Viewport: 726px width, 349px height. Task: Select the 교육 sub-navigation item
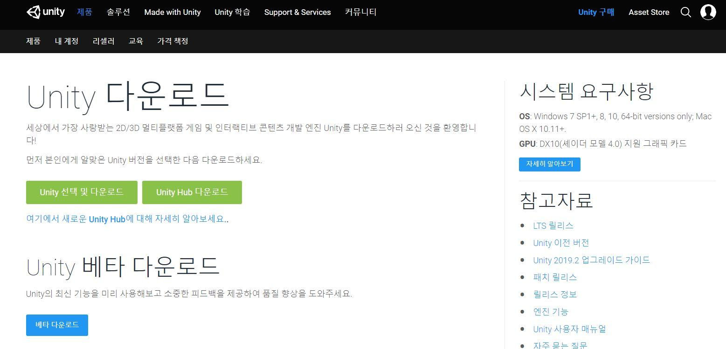pyautogui.click(x=136, y=41)
